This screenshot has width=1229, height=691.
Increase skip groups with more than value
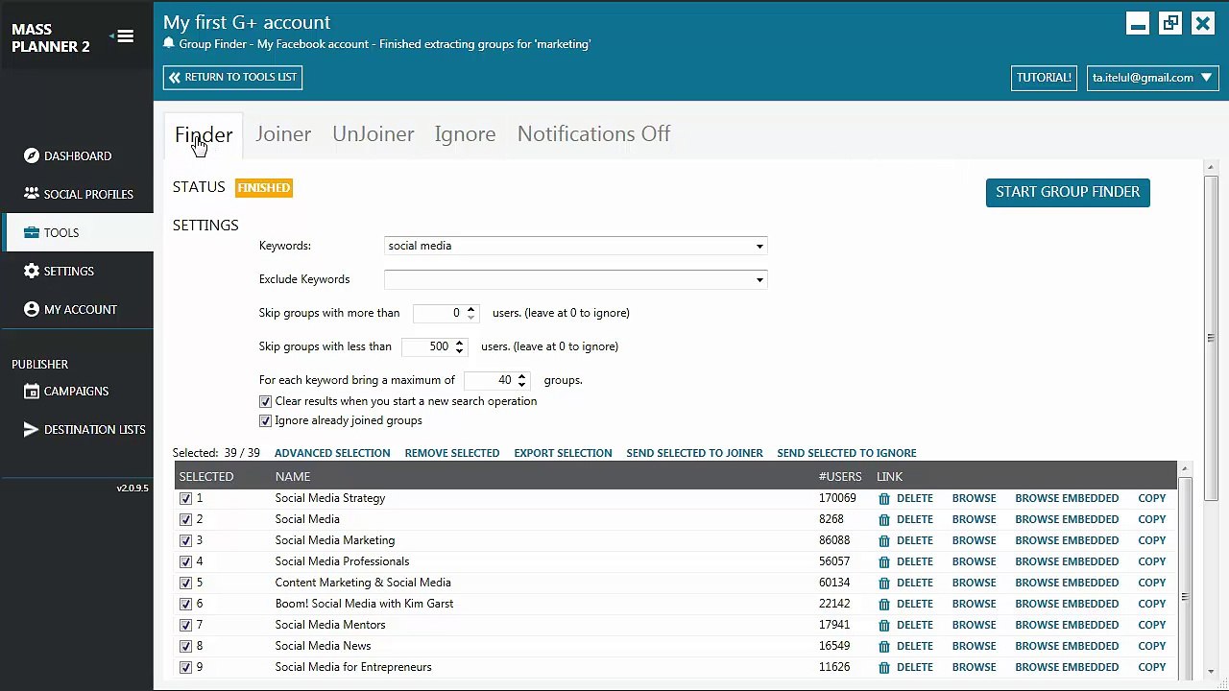tap(470, 309)
